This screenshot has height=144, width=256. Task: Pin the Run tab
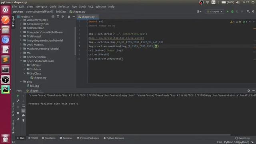click(18, 119)
